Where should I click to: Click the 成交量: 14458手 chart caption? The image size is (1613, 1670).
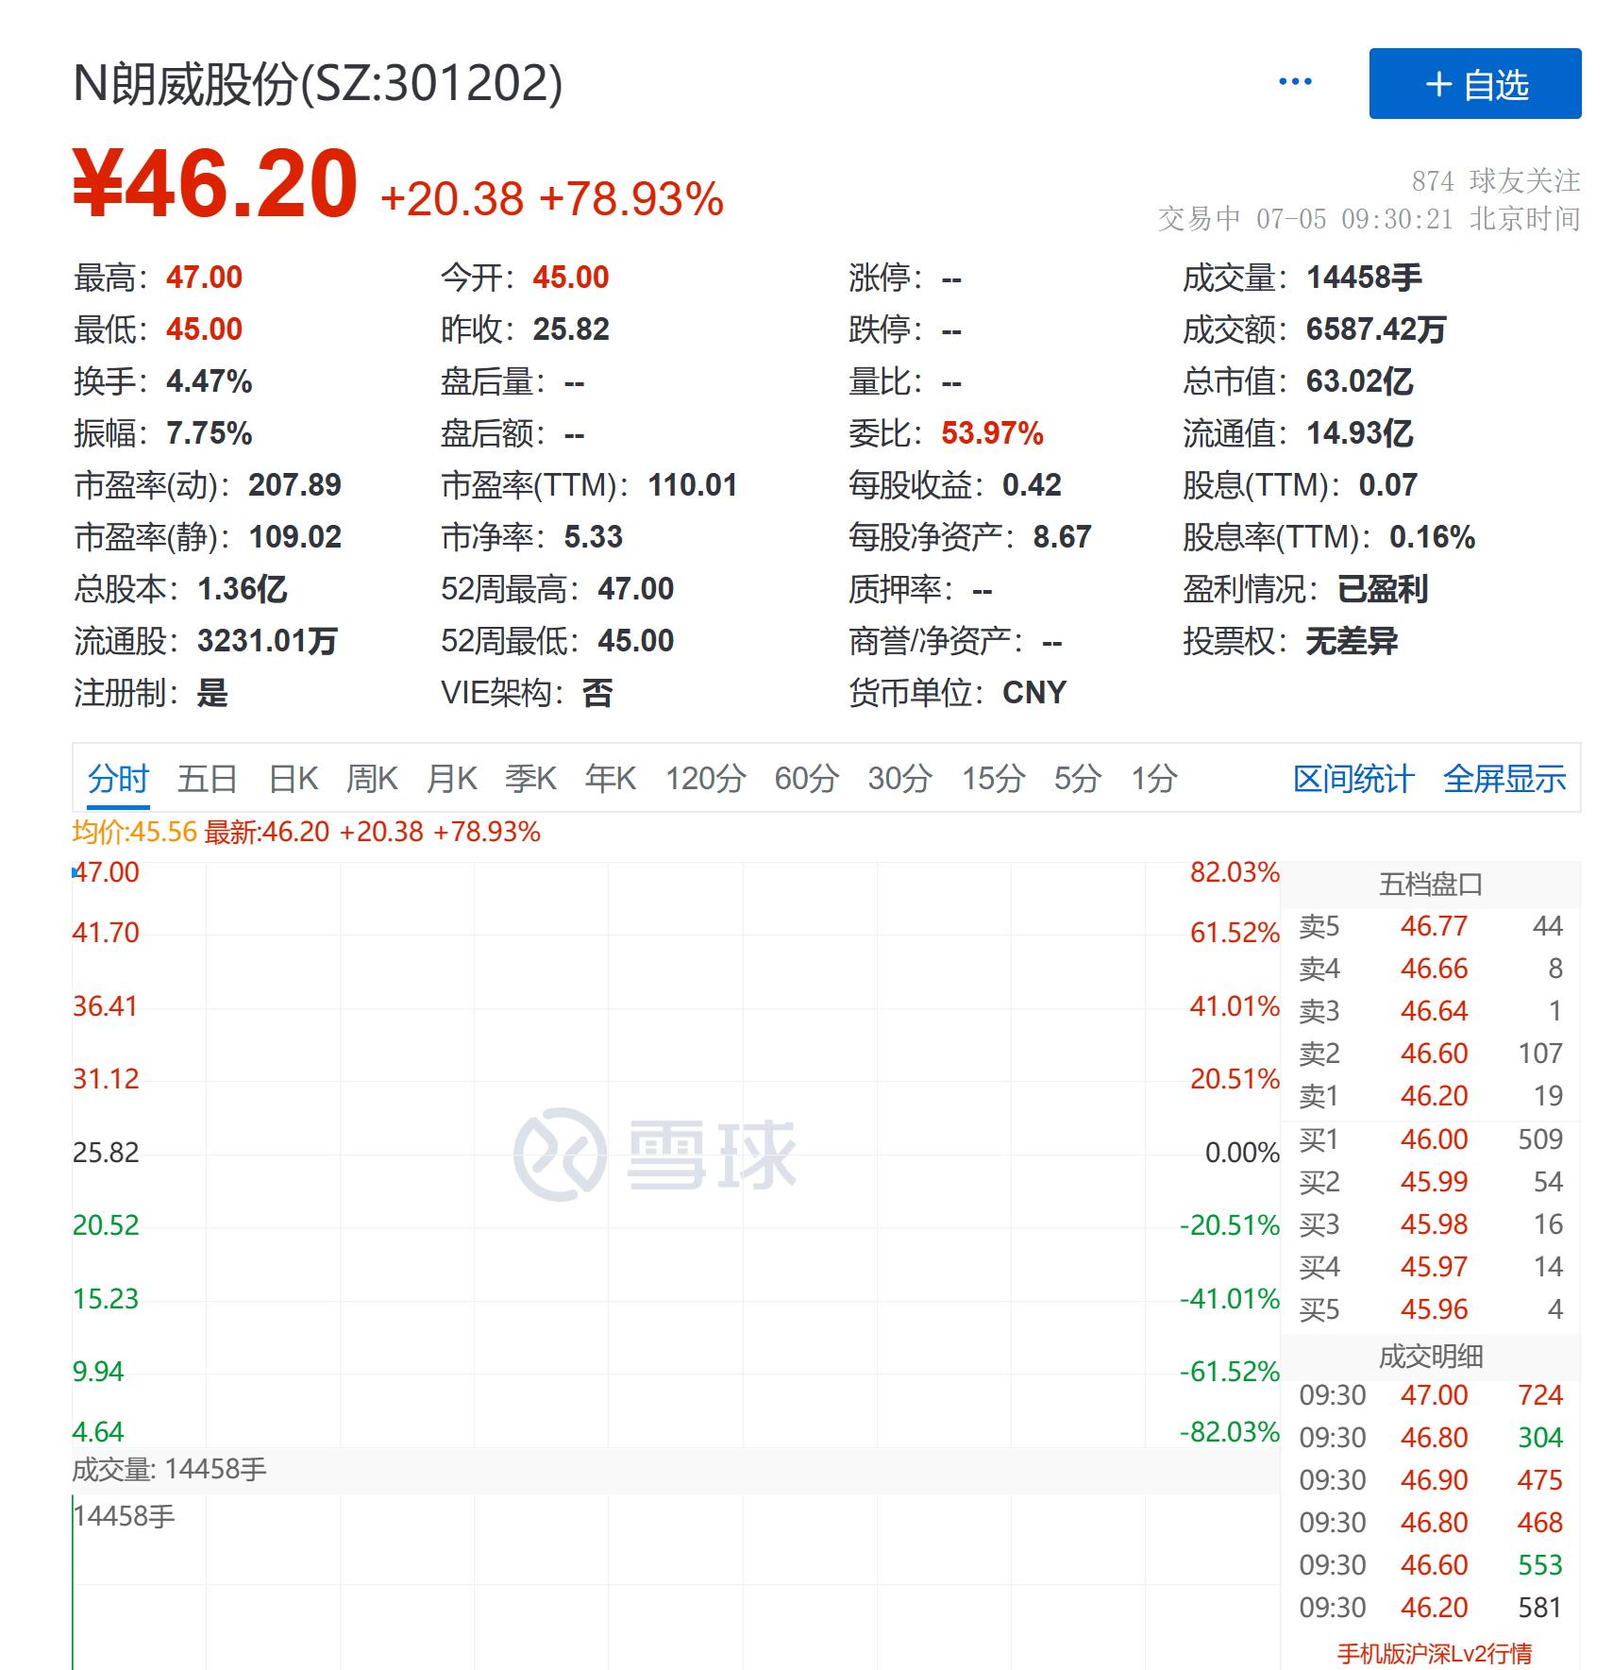pos(170,1470)
